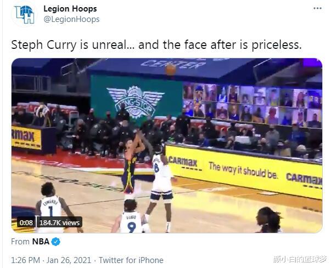331x268 pixels.
Task: Click the Edwards number 1 jersey player
Action: click(54, 207)
